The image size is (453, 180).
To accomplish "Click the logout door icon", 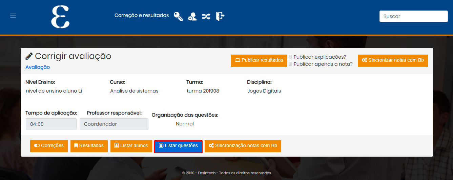I will click(220, 16).
